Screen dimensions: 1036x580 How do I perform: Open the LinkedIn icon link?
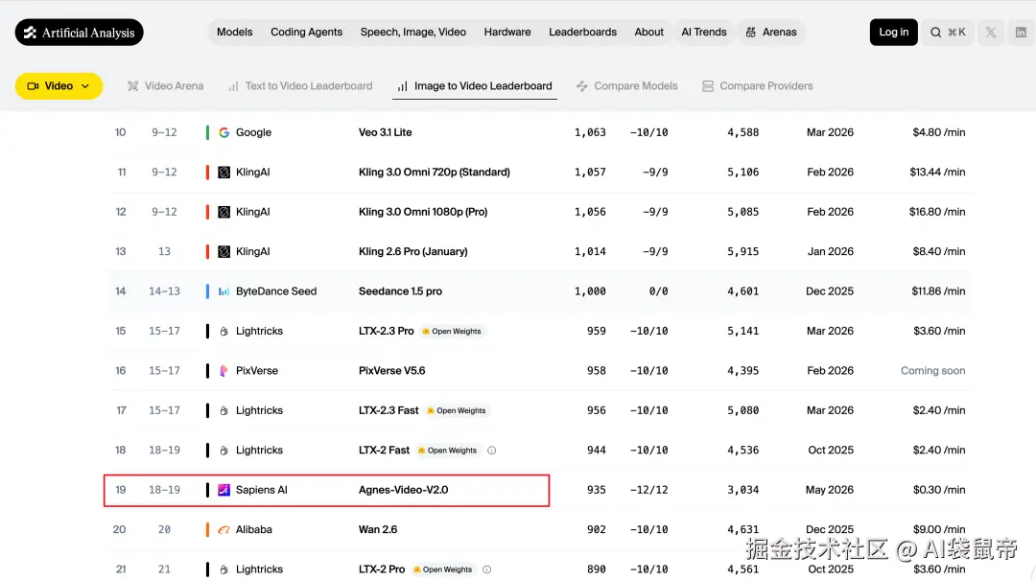1021,33
